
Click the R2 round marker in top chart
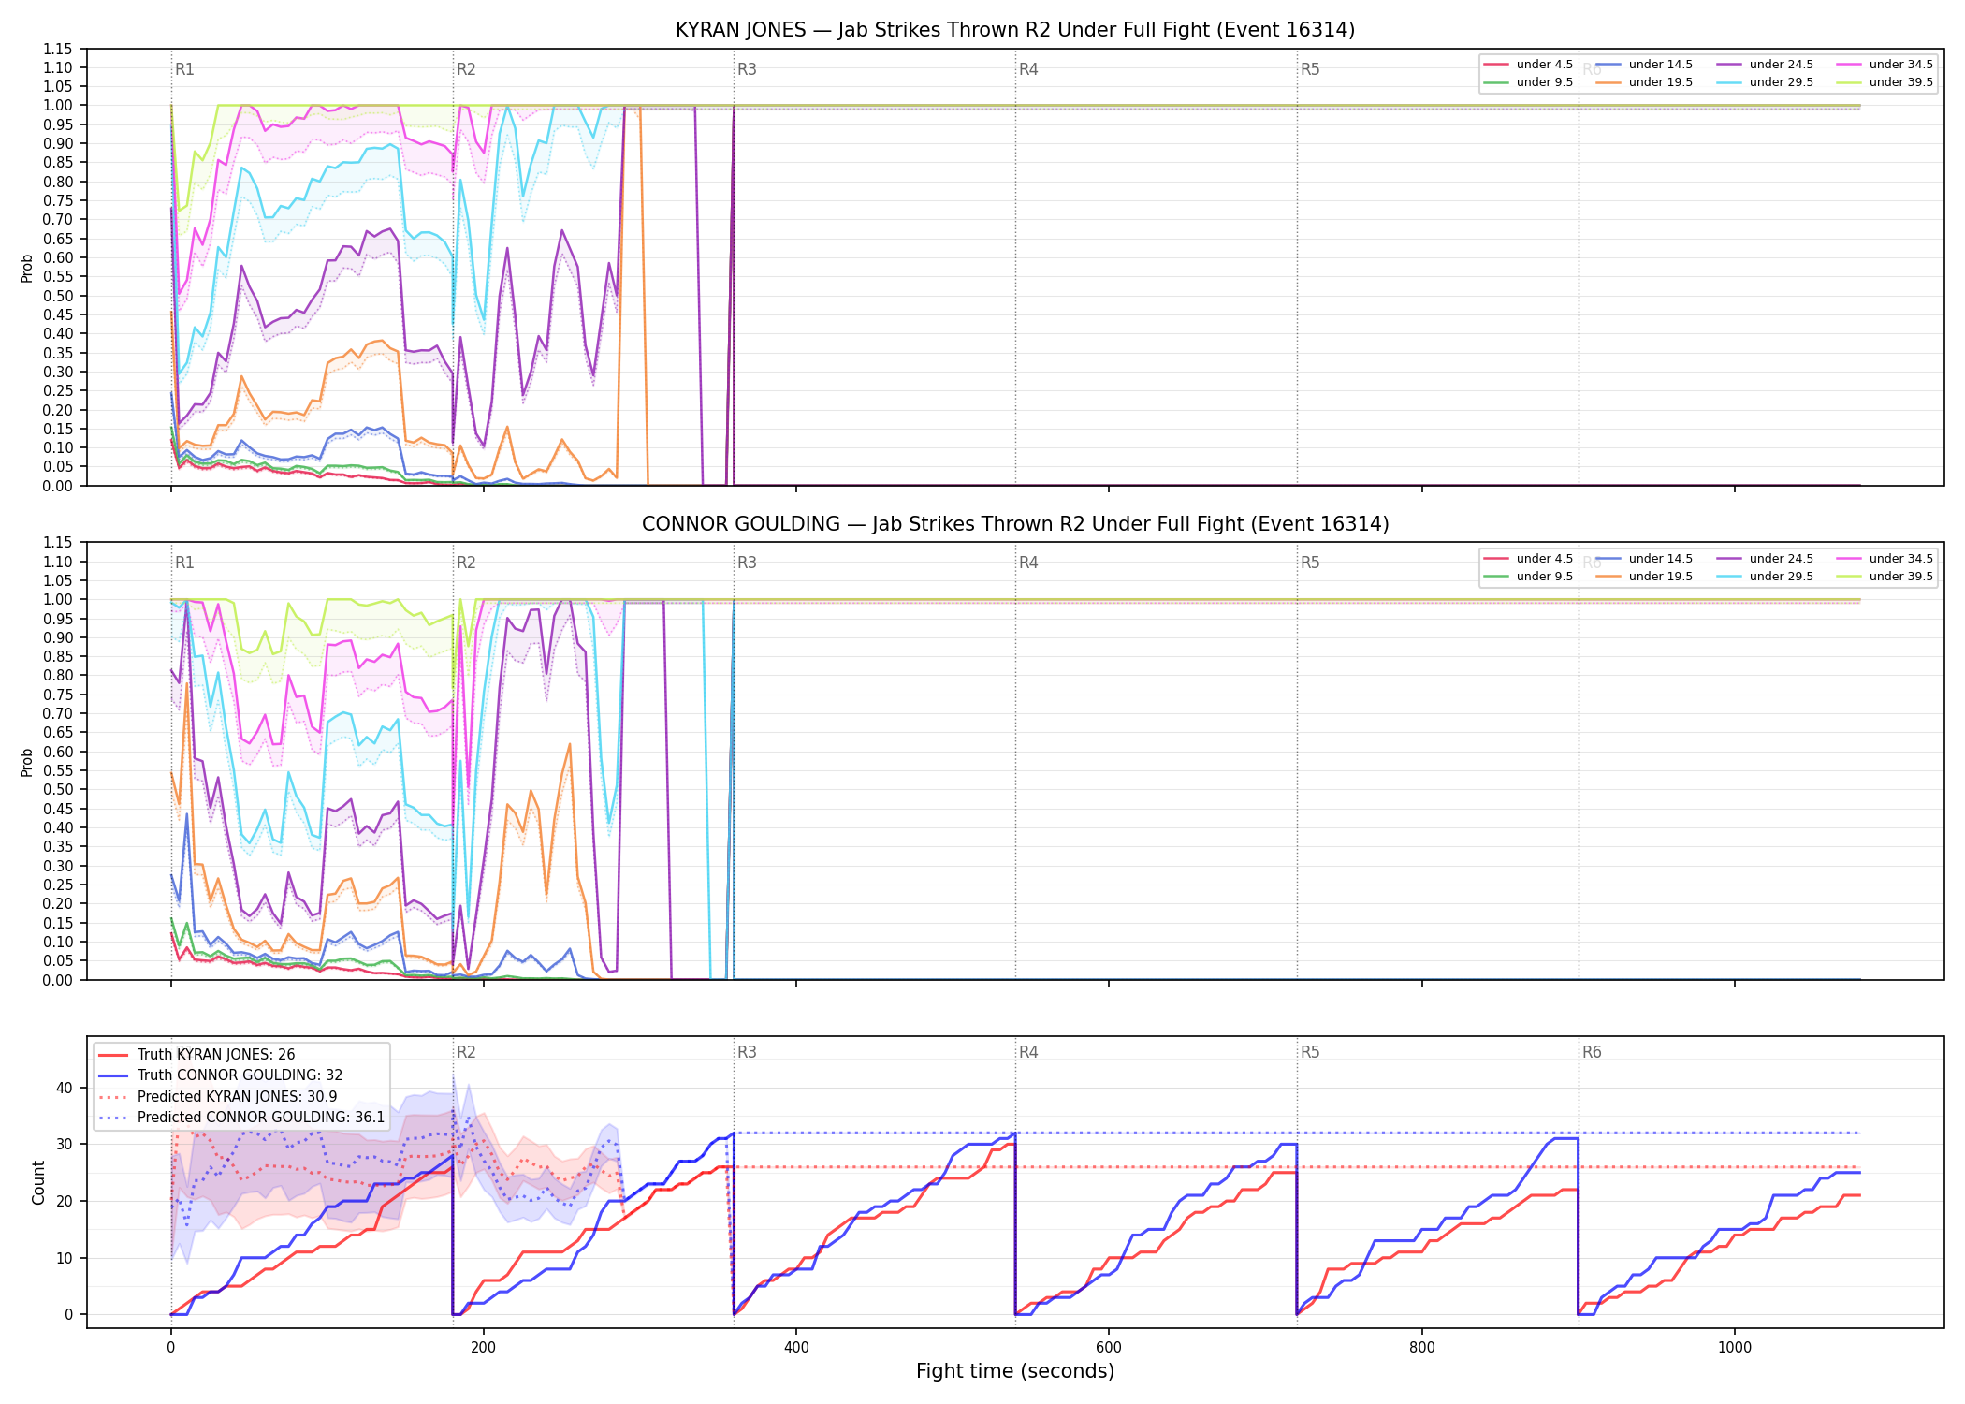click(x=466, y=69)
